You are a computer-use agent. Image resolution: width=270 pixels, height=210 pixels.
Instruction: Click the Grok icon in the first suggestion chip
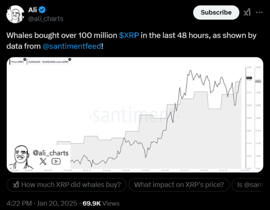[x=16, y=184]
